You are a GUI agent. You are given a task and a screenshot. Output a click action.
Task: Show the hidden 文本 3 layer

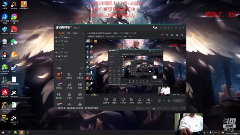point(56,49)
